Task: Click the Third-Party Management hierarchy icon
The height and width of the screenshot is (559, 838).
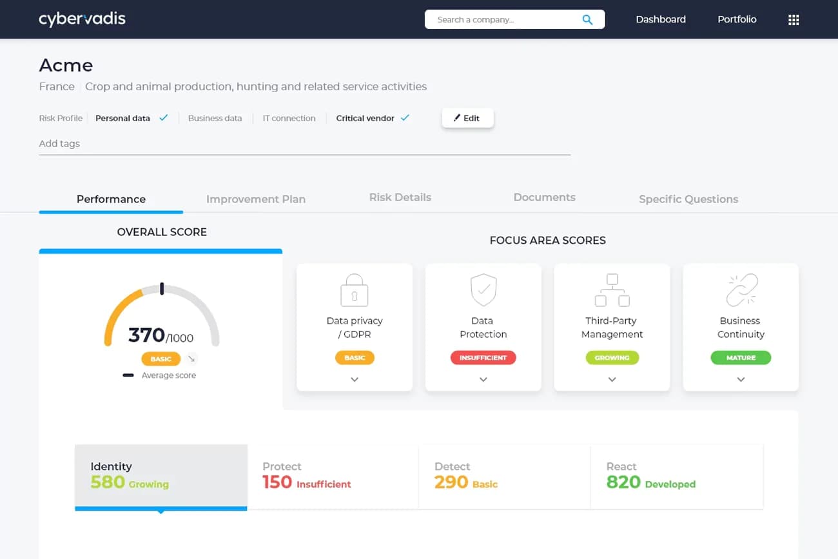Action: [612, 289]
